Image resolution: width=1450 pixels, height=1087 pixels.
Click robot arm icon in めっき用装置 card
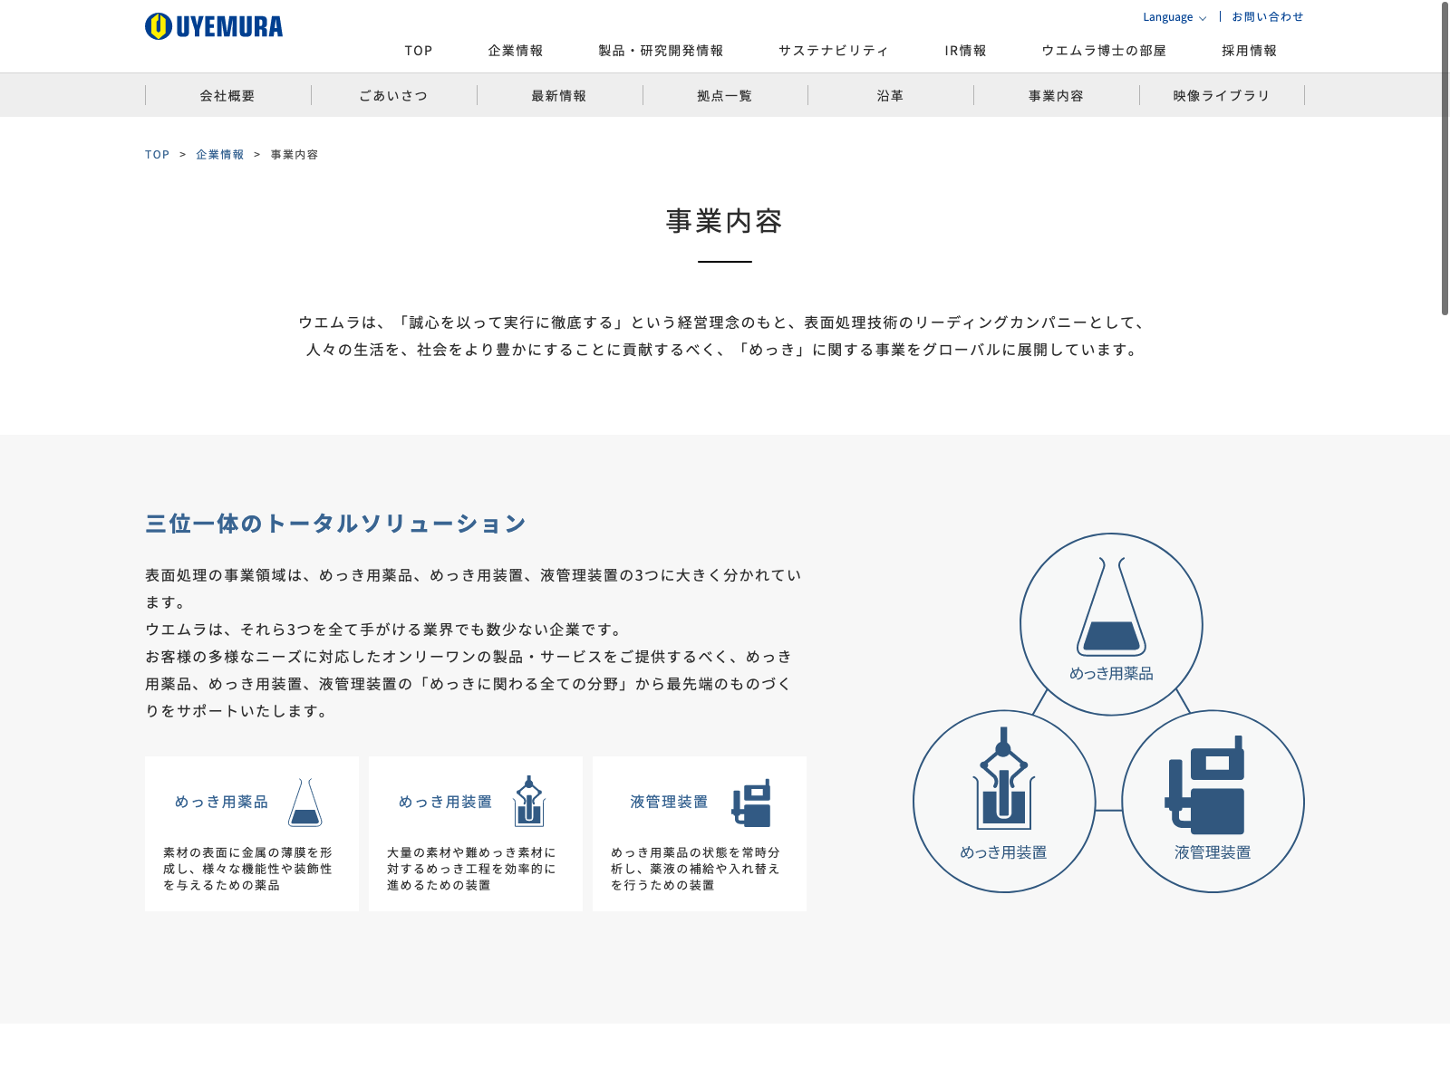pos(528,802)
